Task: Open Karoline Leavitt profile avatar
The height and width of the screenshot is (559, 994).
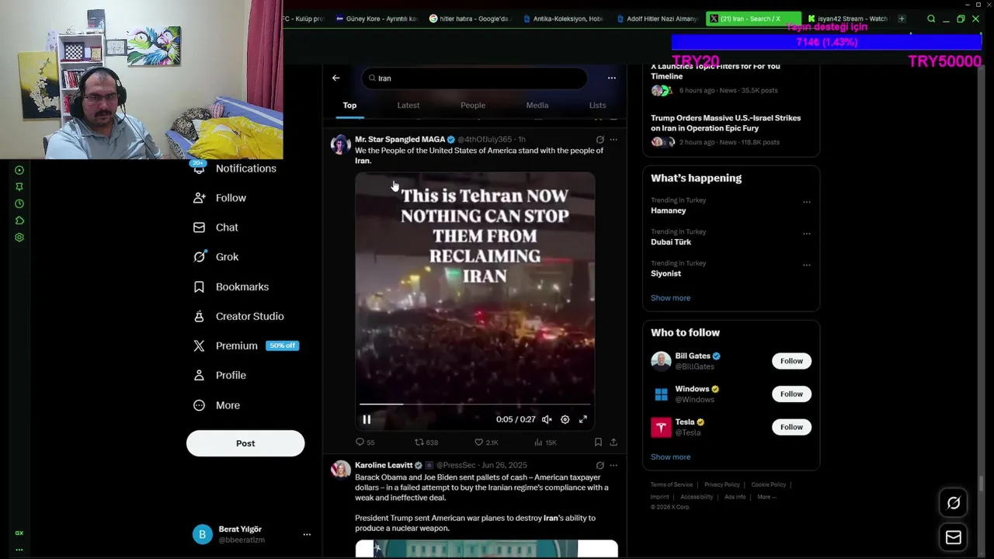Action: (x=340, y=470)
